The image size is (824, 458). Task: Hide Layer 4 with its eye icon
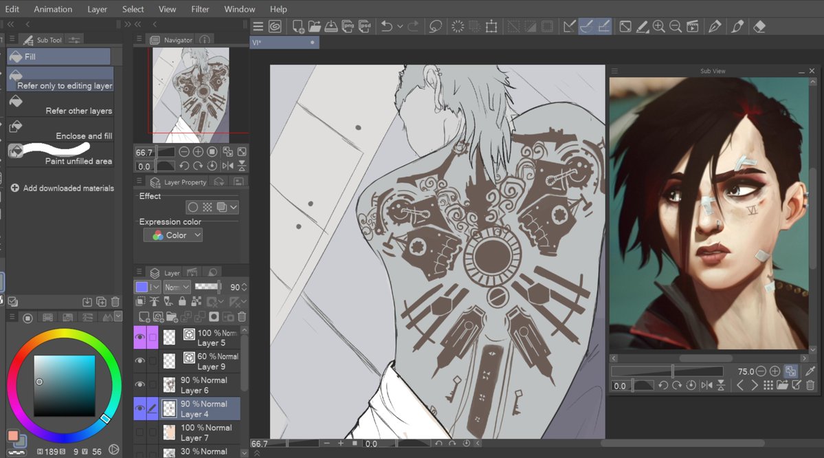click(x=140, y=408)
